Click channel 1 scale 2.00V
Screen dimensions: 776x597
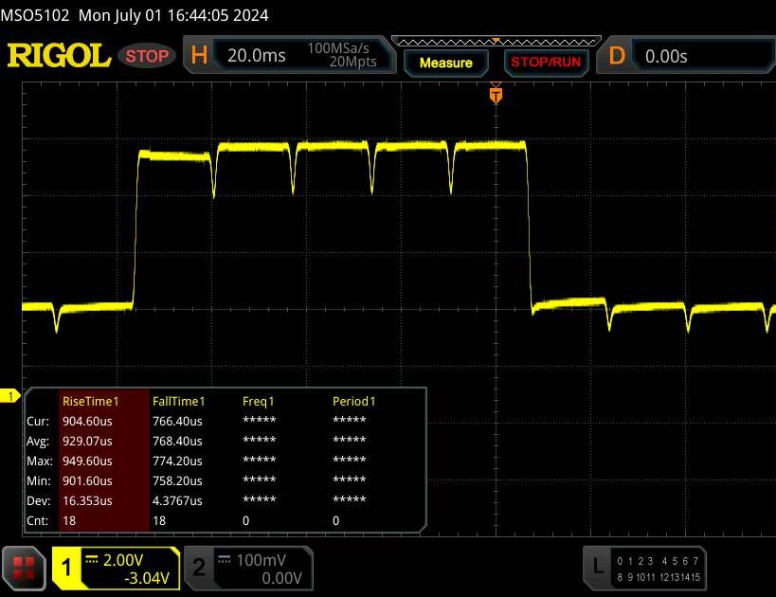click(x=123, y=560)
